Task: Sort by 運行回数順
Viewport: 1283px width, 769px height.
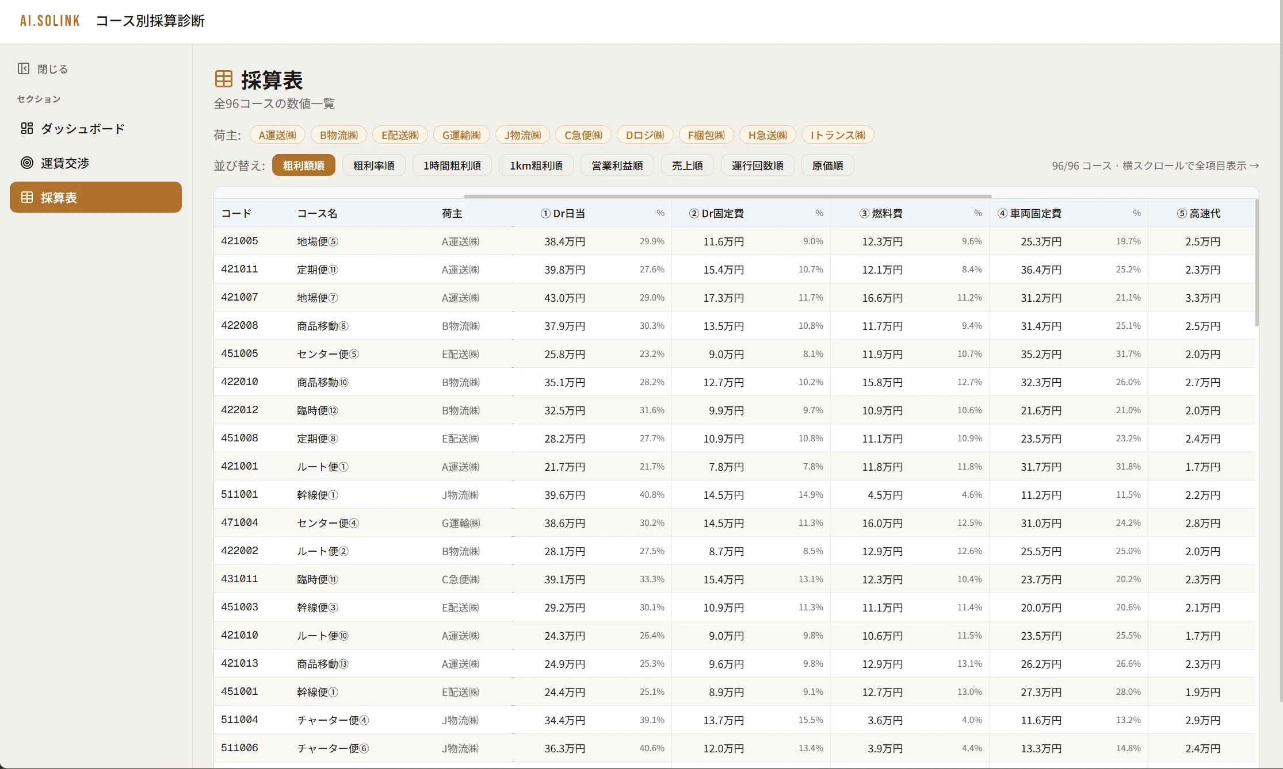Action: [758, 166]
